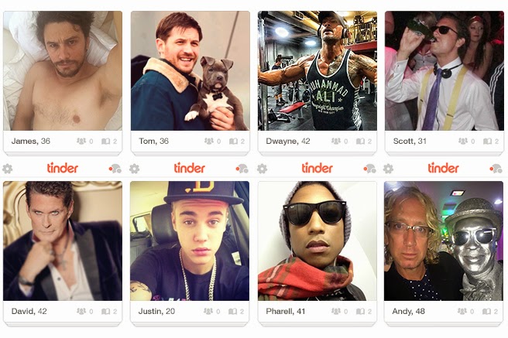Click the mutual friends icon on David's card

[x=81, y=311]
